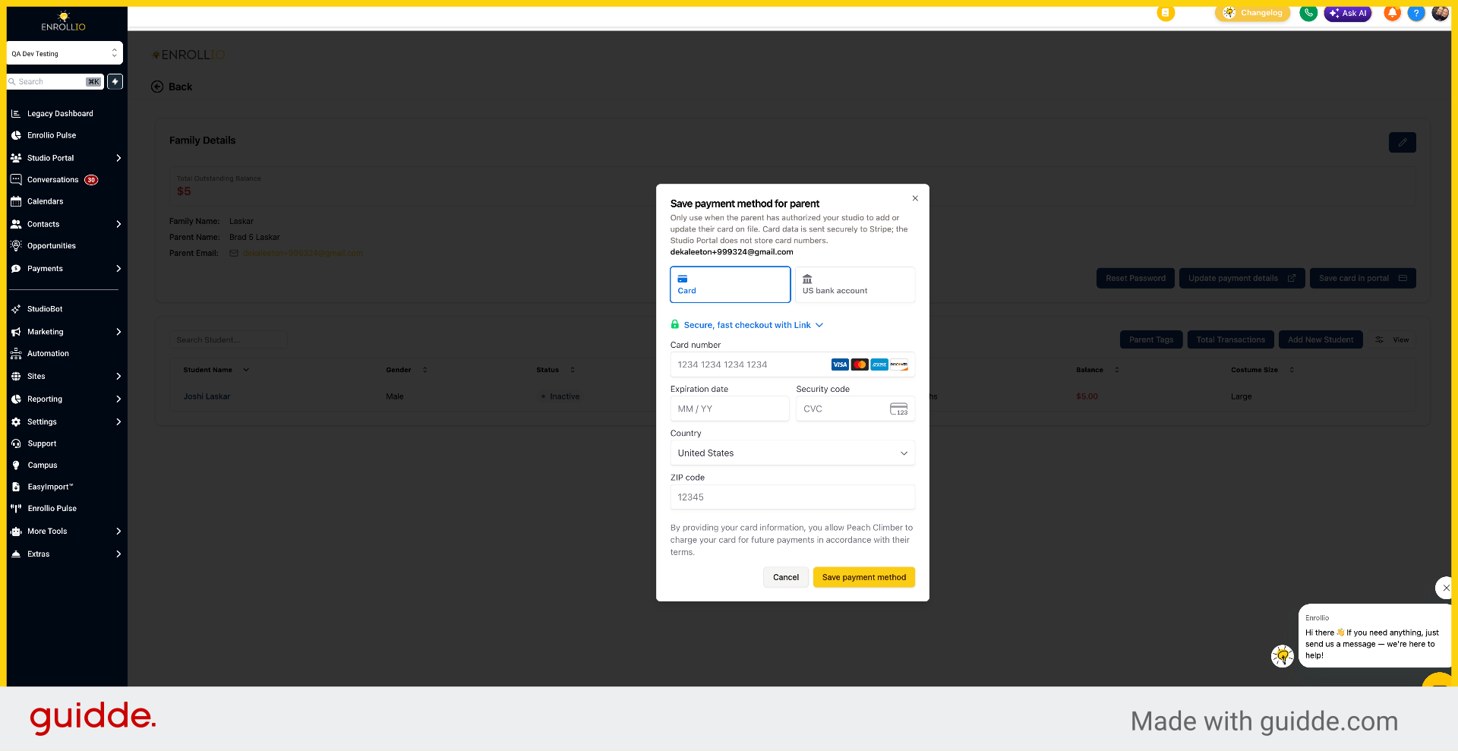This screenshot has width=1458, height=751.
Task: Click the Campus lightbulb icon
Action: 16,465
